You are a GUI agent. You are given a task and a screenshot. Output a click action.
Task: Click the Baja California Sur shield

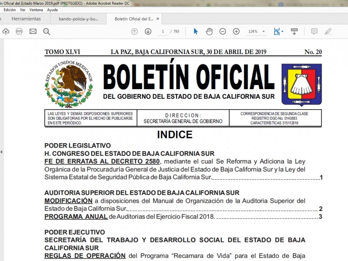pos(301,84)
